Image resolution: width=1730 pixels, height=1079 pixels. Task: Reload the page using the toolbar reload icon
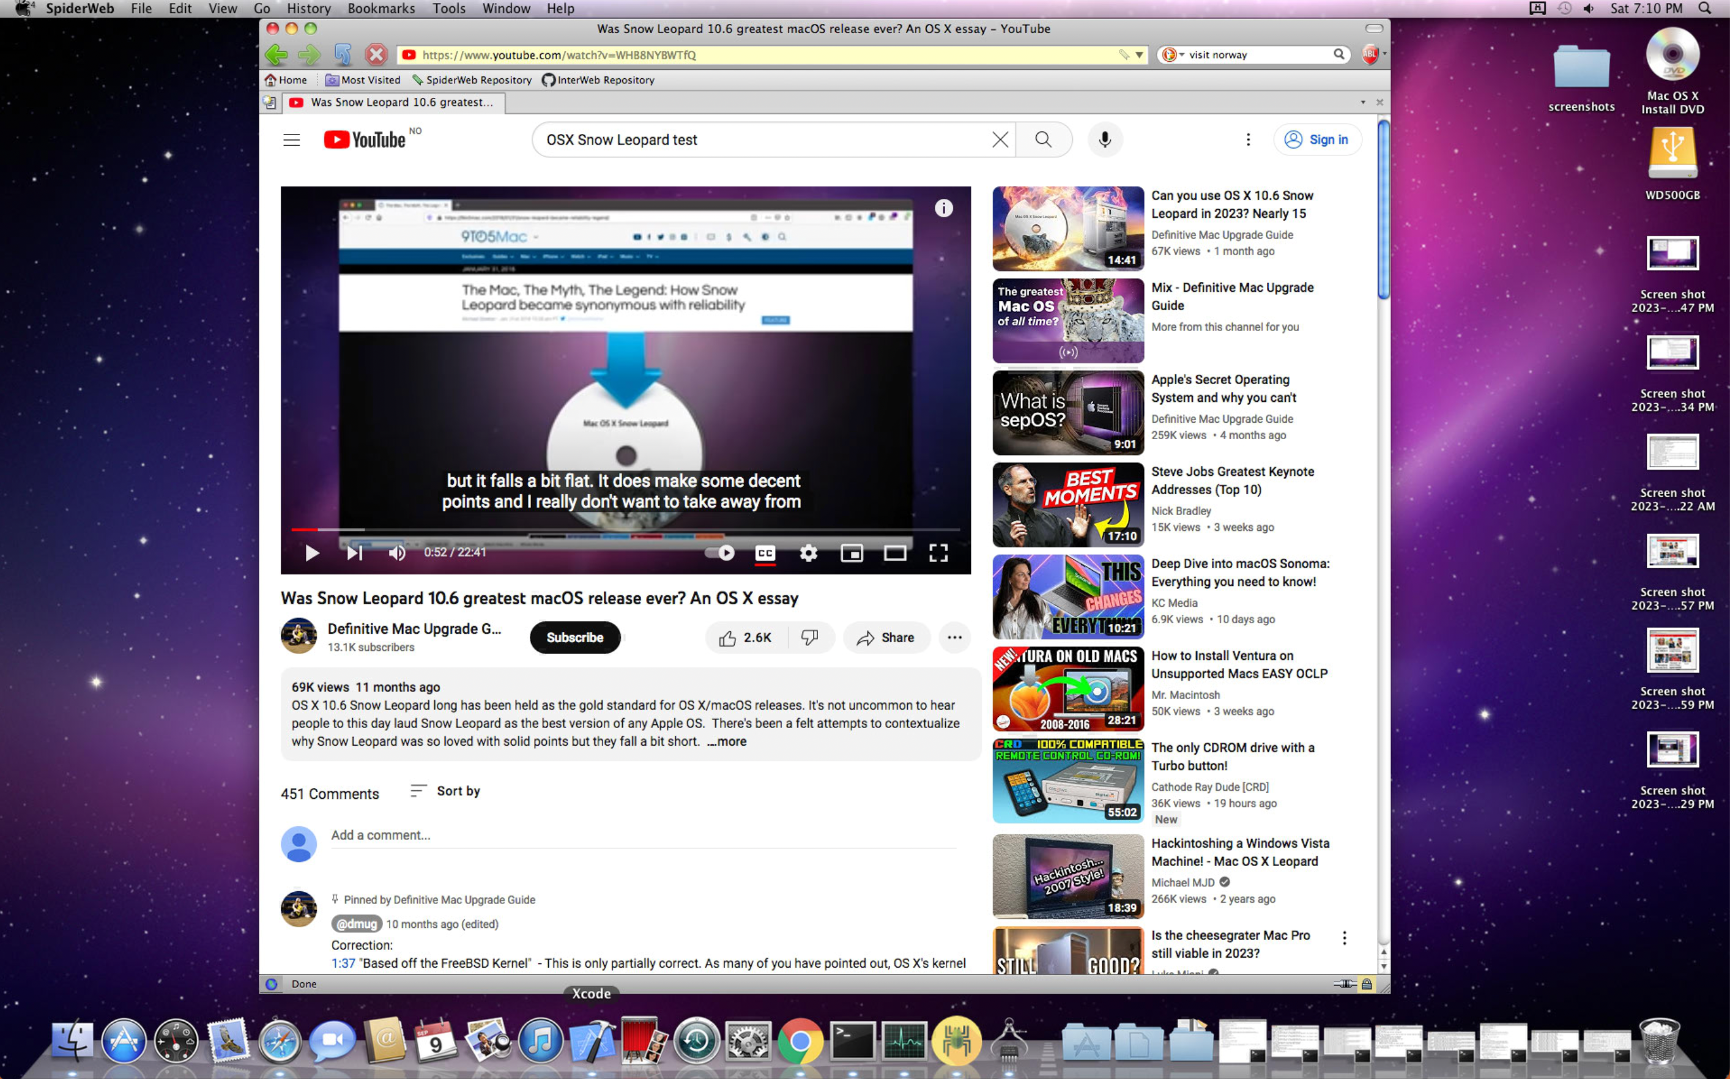click(x=343, y=54)
